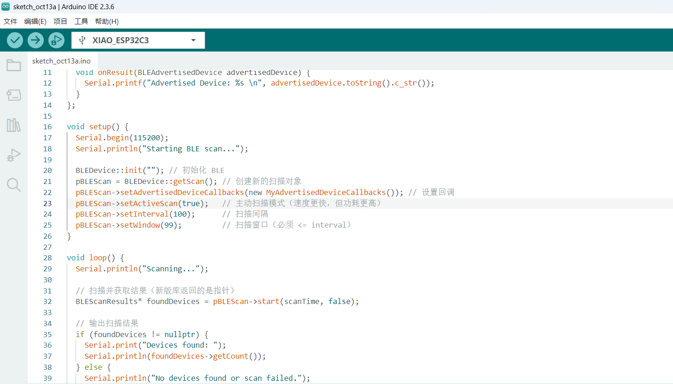Open the Sketchbook folder panel
This screenshot has height=384, width=673.
pos(14,65)
